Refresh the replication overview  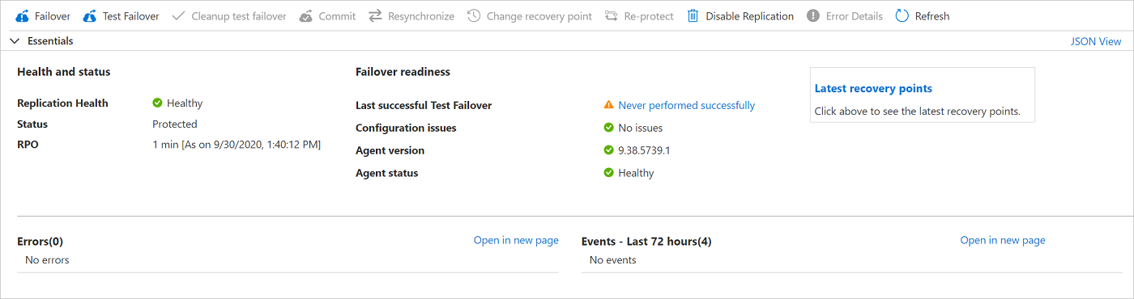click(x=923, y=16)
